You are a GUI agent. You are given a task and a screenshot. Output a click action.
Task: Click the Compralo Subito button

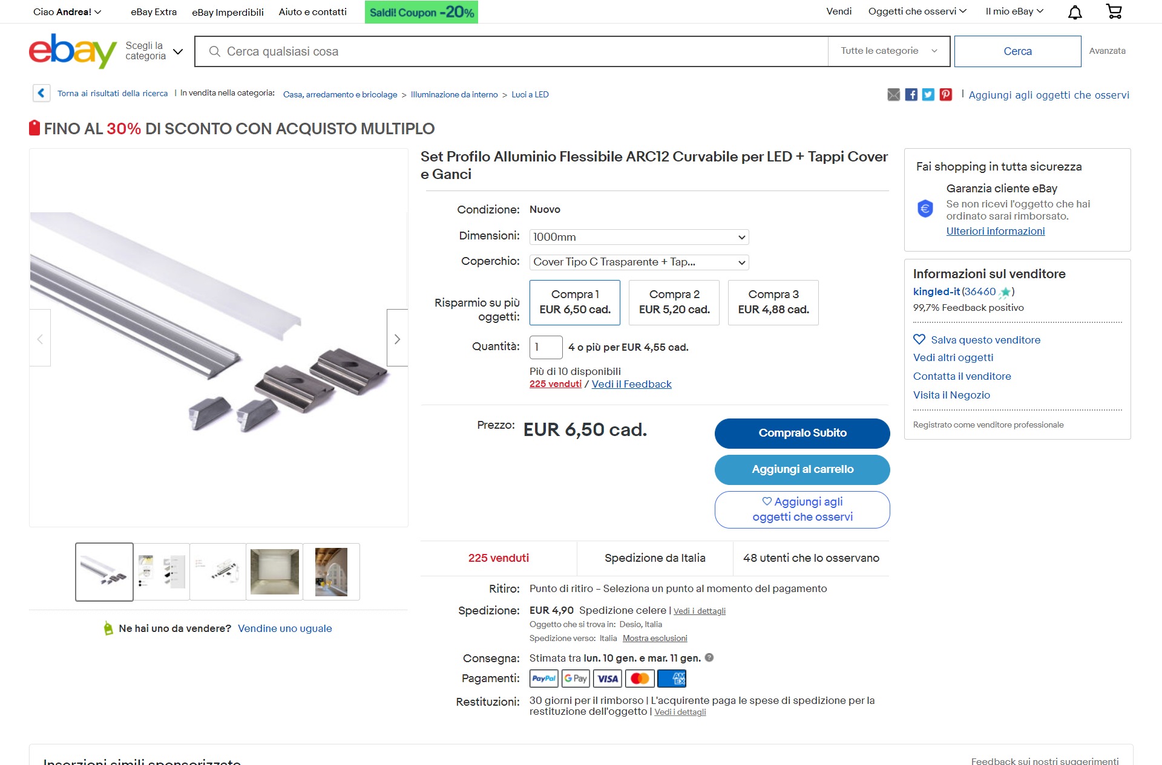(803, 433)
